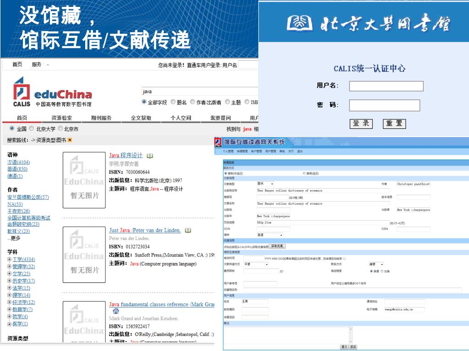Click the home icon under Java fundamental classes reference
469x351 pixels.
click(116, 311)
